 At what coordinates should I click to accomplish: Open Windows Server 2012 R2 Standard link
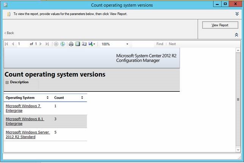tap(28, 134)
